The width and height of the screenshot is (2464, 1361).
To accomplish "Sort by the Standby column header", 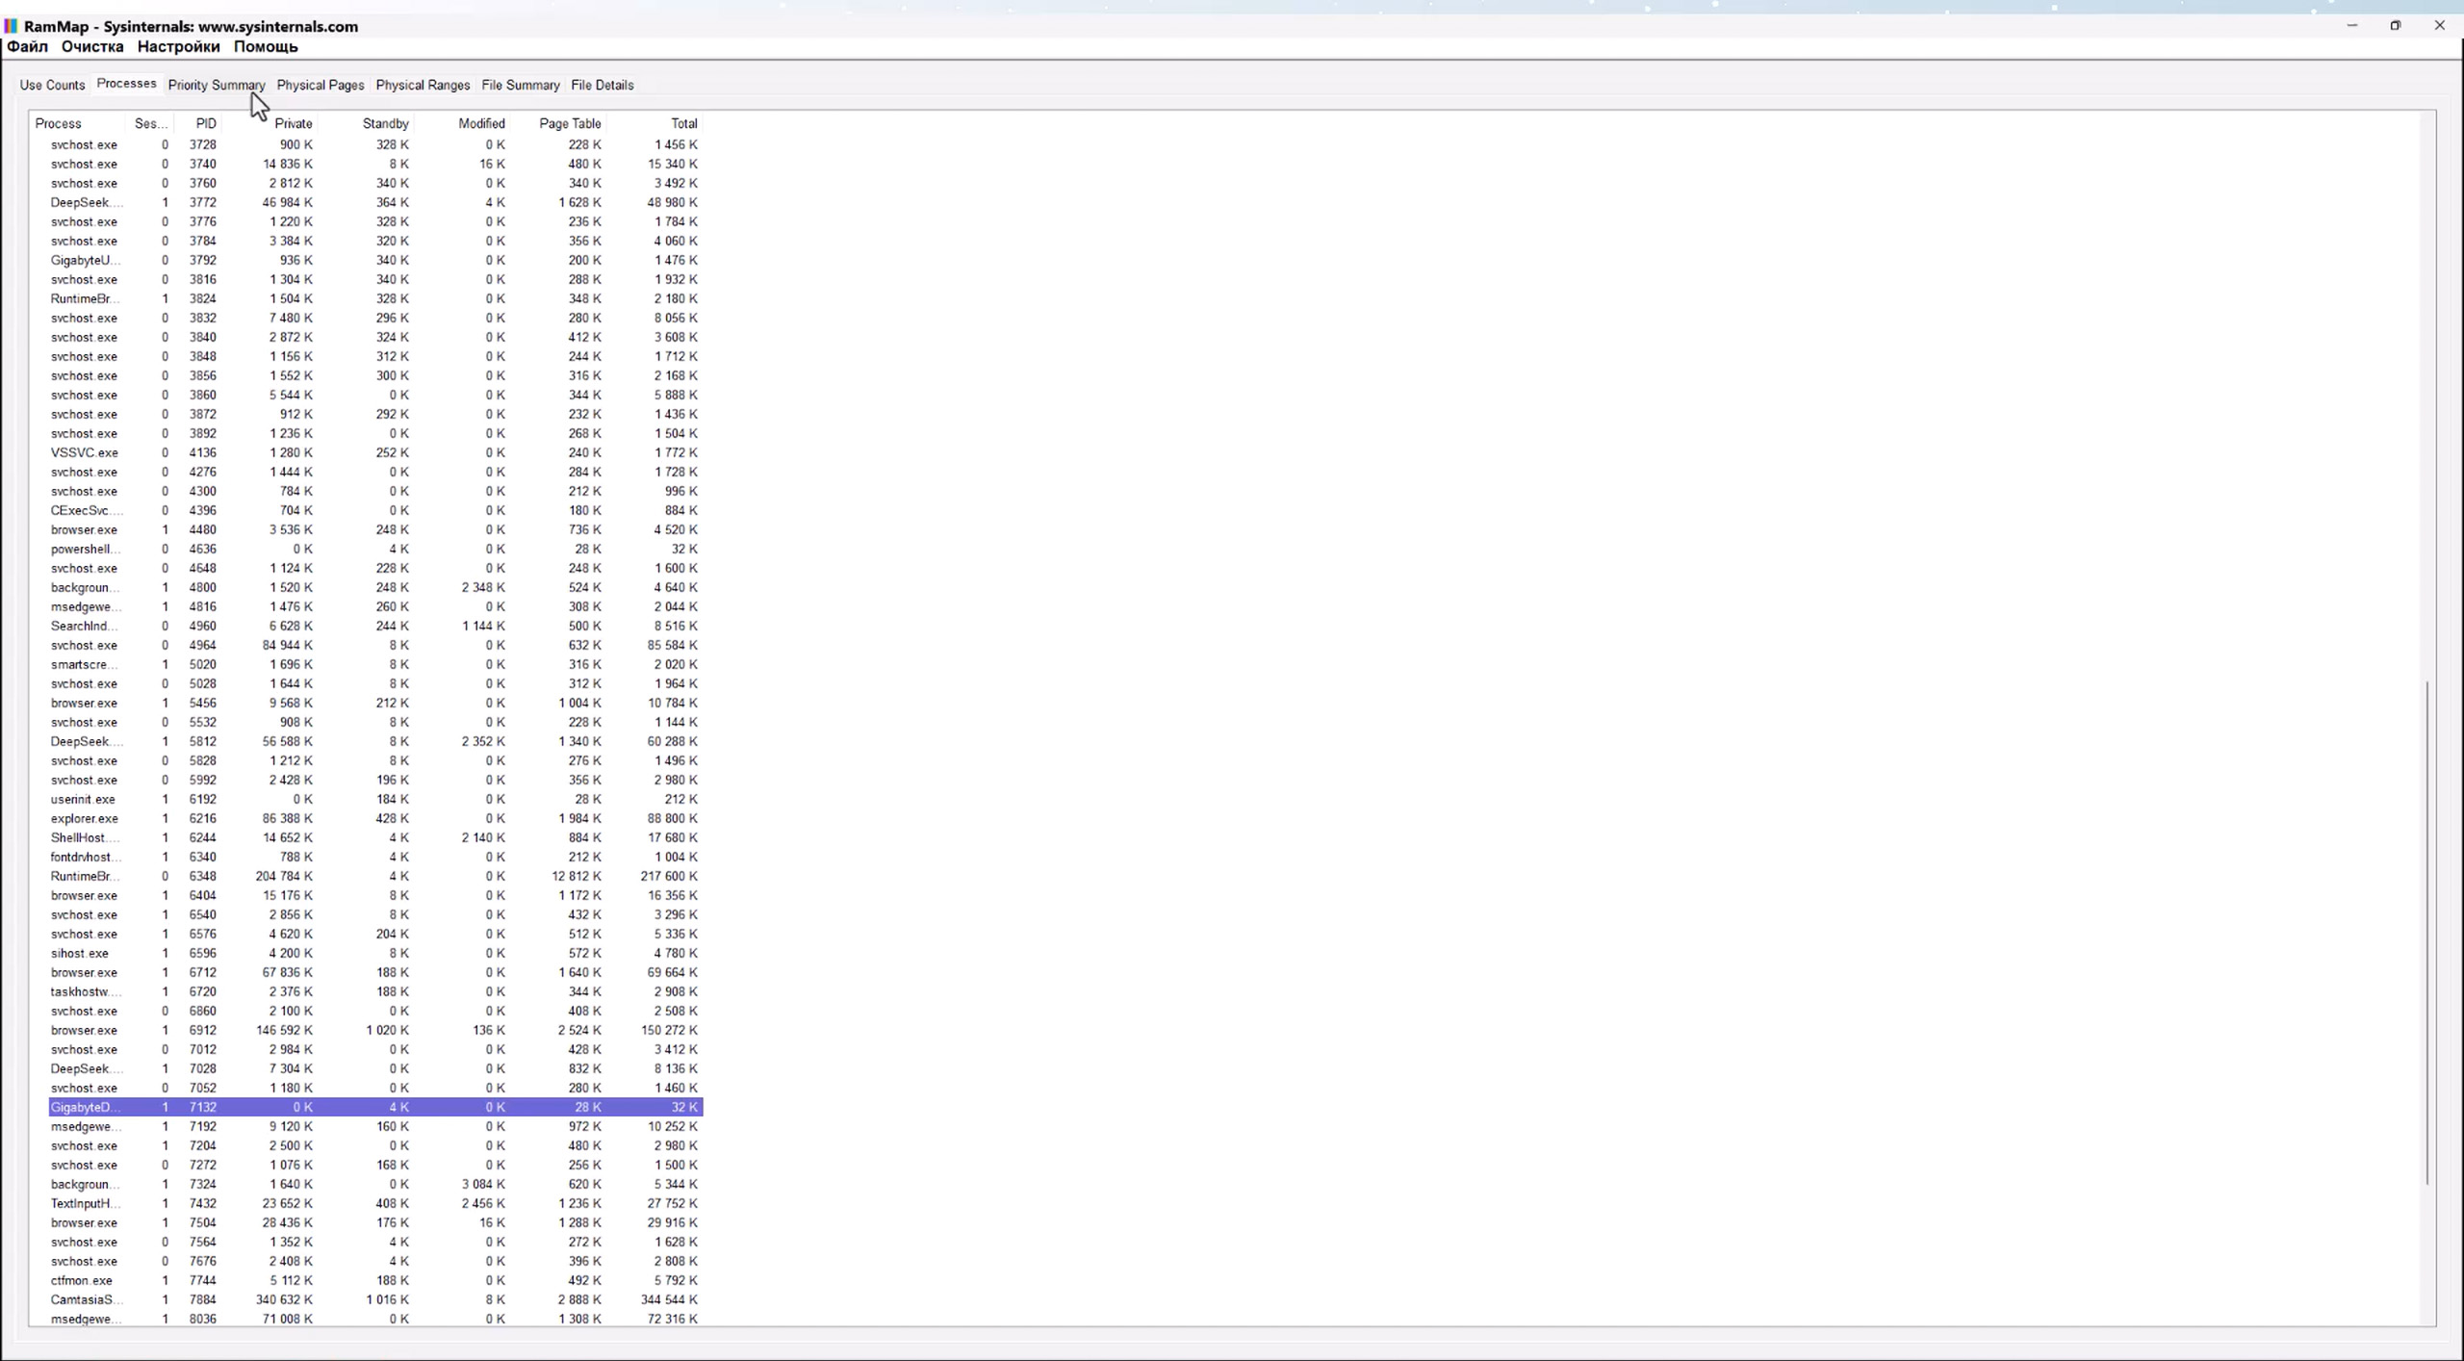I will pyautogui.click(x=367, y=123).
